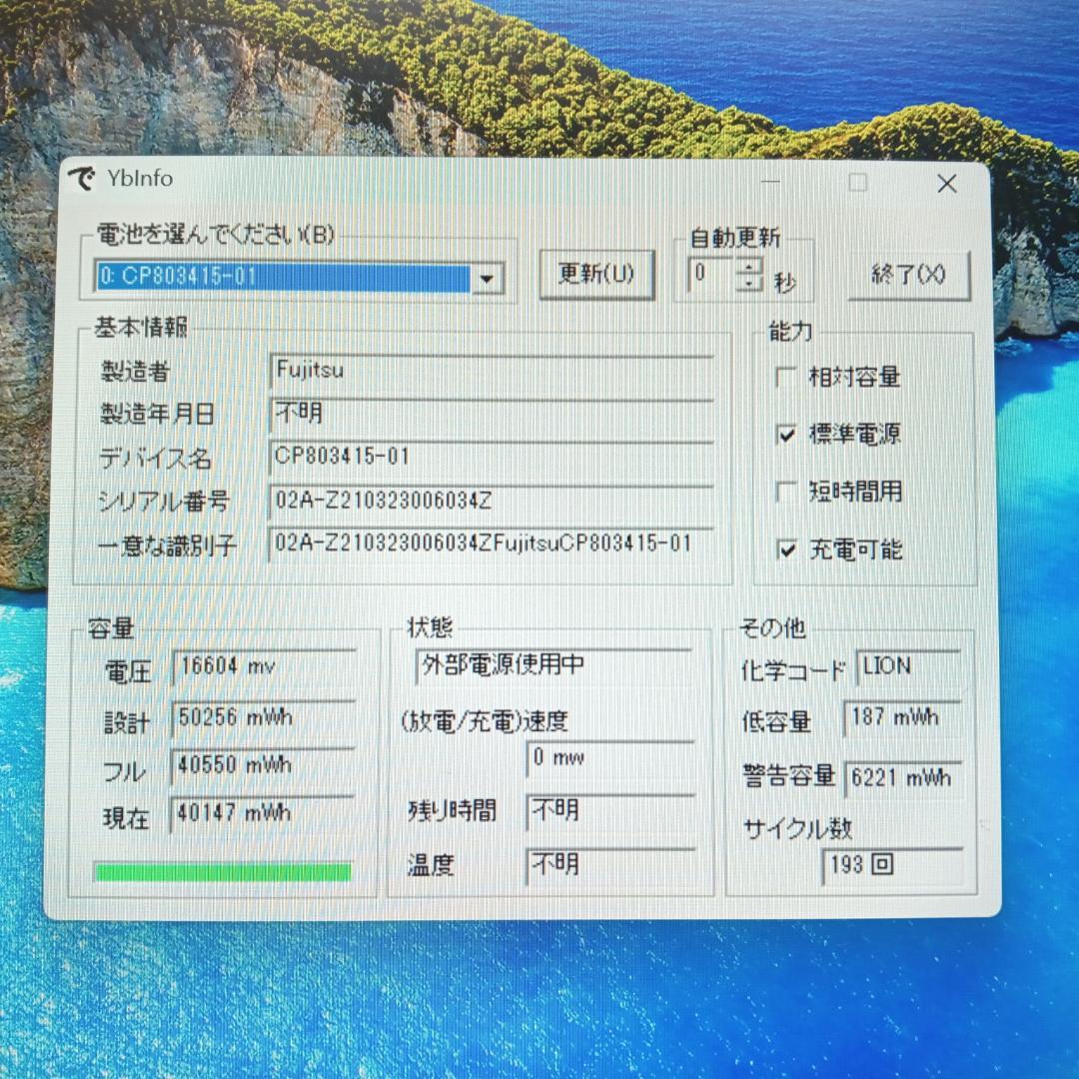Viewport: 1079px width, 1079px height.
Task: Enable the 相対容量 checkbox
Action: (x=785, y=377)
